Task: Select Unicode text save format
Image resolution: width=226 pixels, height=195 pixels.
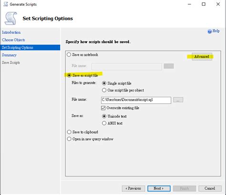Action: pos(104,116)
